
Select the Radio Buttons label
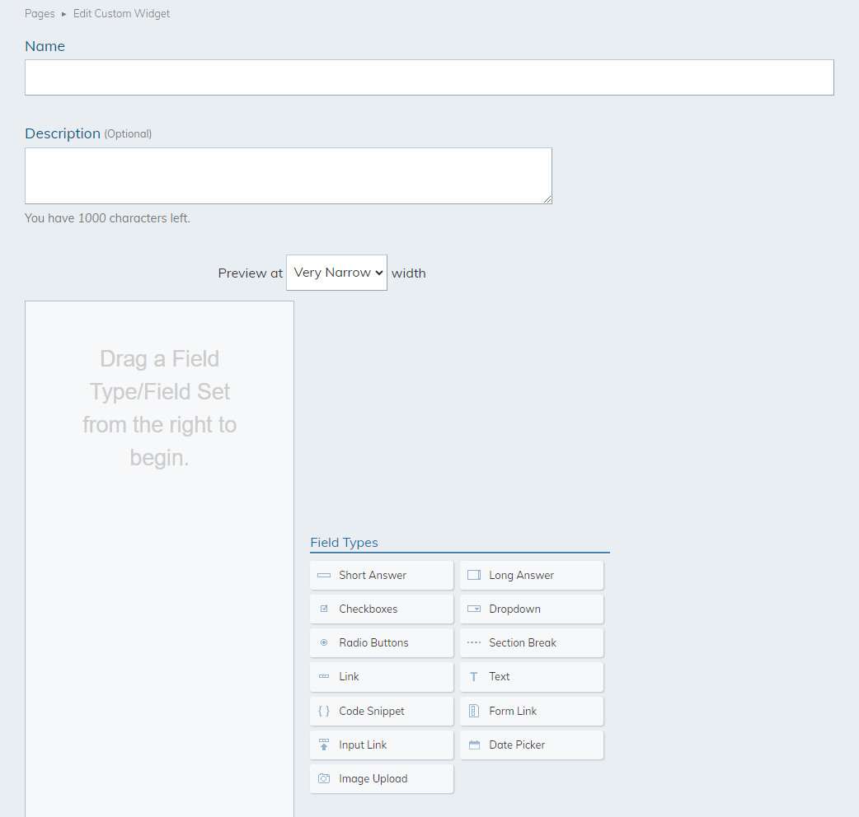pyautogui.click(x=373, y=642)
